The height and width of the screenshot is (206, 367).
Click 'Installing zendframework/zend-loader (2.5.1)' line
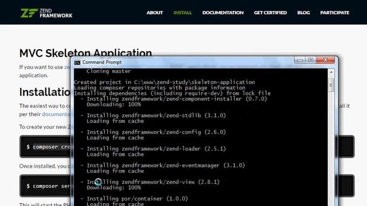[x=156, y=149]
